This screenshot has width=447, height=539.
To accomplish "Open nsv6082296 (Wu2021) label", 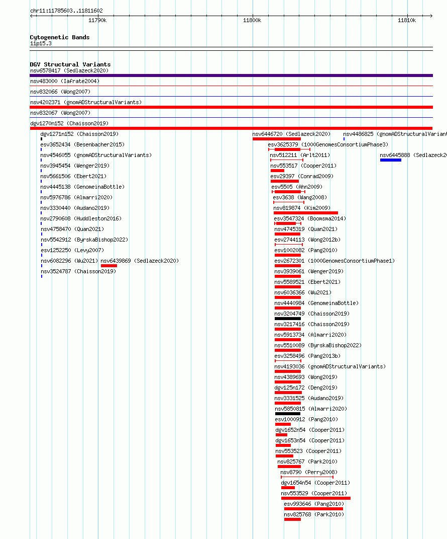I will click(69, 261).
